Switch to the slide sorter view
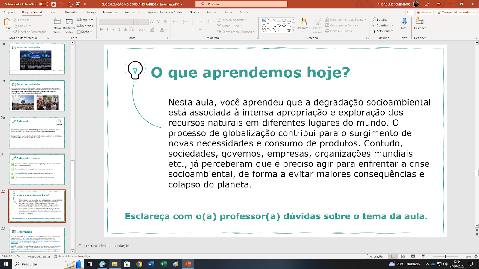Viewport: 479px width, 269px height. tap(403, 256)
